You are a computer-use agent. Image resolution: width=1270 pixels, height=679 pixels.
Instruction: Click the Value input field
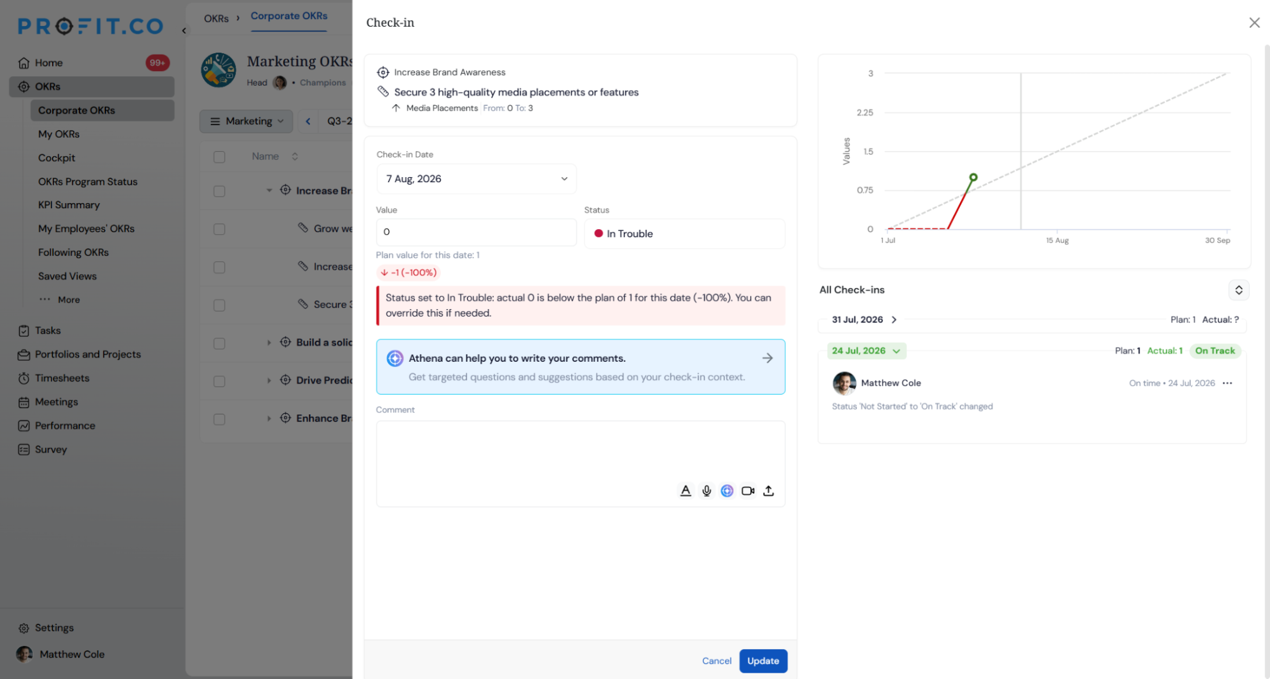point(476,232)
